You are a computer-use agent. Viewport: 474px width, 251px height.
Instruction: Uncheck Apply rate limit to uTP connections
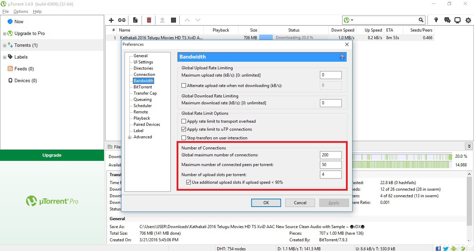tap(184, 129)
